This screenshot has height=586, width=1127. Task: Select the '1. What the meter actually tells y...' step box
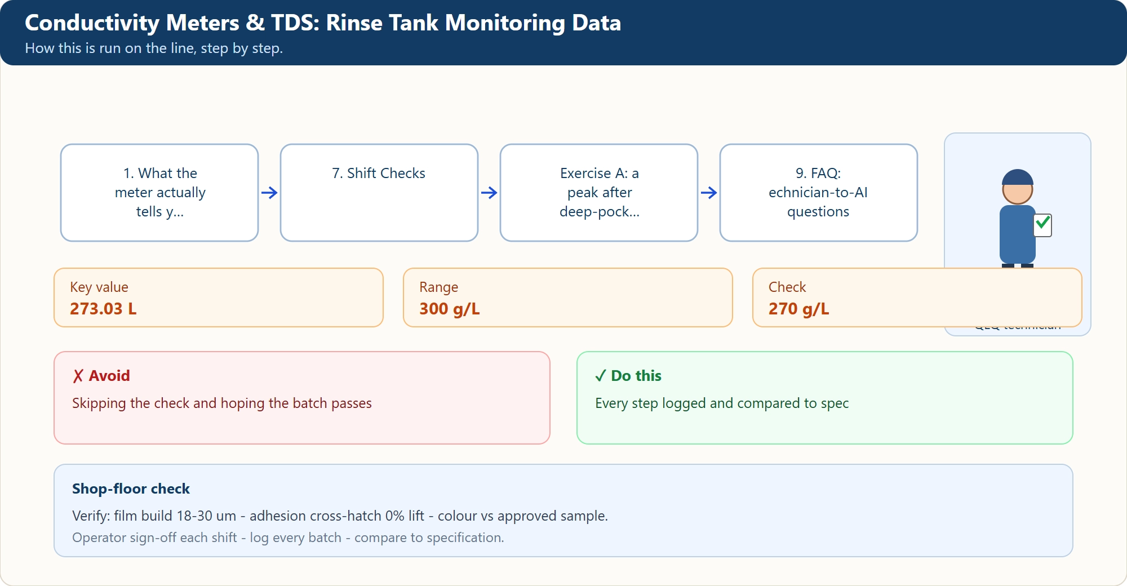(x=159, y=193)
